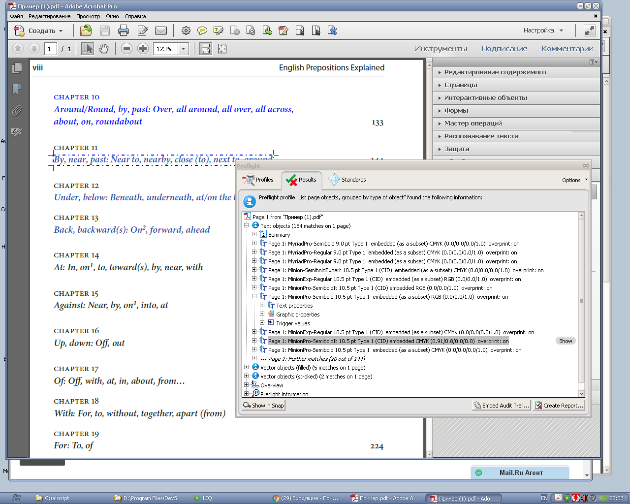Zoom in with the plus button
The image size is (630, 504).
pyautogui.click(x=143, y=48)
